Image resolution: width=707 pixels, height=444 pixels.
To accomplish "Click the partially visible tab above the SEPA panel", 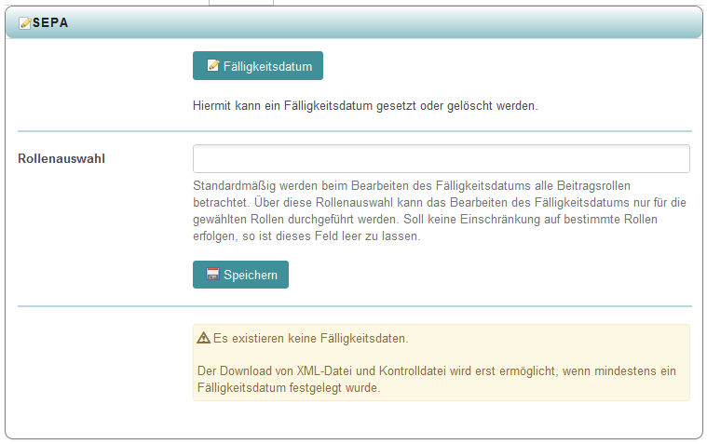I will pos(240,3).
